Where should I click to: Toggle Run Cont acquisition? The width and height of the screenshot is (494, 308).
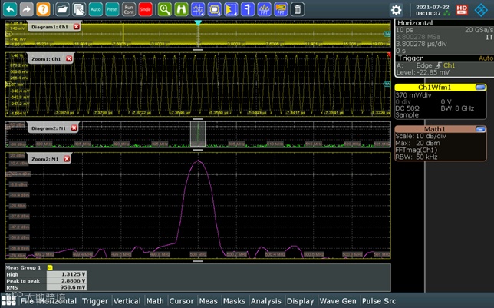click(129, 9)
